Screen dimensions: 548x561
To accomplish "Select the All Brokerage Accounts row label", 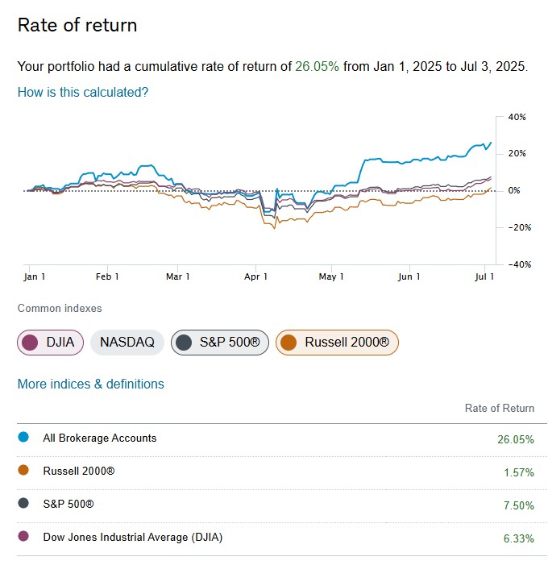I will [x=100, y=438].
